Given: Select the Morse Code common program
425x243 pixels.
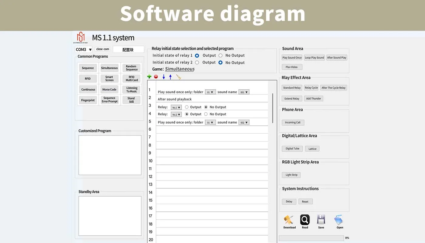Looking at the screenshot, I should click(109, 90).
